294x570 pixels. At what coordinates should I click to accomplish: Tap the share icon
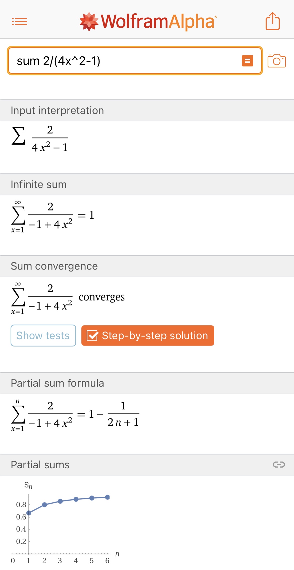pyautogui.click(x=273, y=21)
